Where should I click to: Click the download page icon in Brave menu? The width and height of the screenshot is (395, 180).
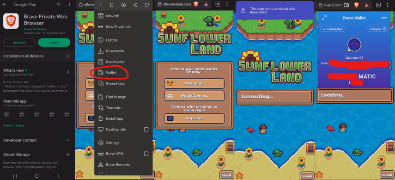coord(123,5)
